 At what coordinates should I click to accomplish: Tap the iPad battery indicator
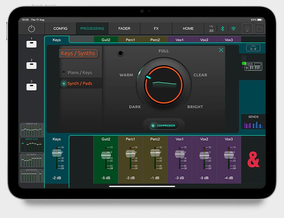pyautogui.click(x=260, y=20)
